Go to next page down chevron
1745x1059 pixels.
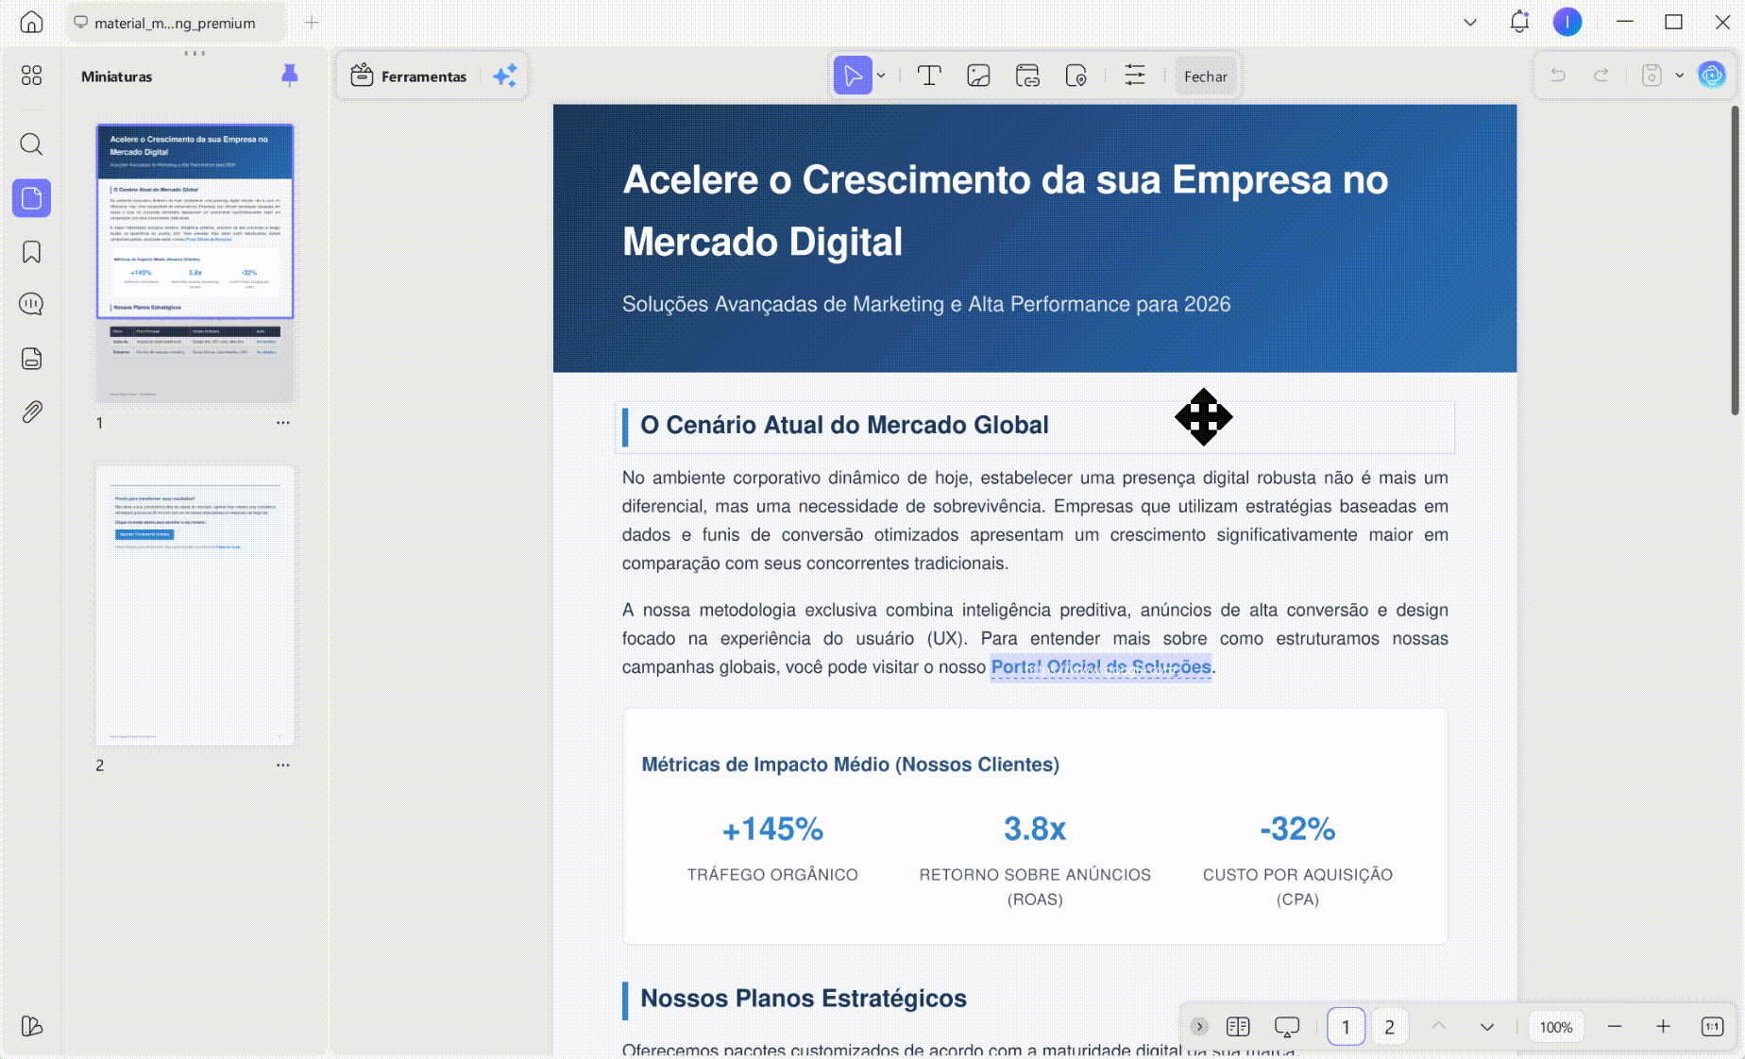pyautogui.click(x=1487, y=1026)
